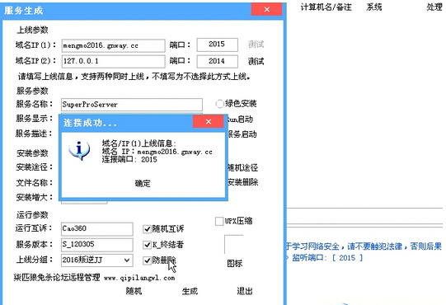Click the 确定 button in the 连接成功 dialog

coord(143,184)
